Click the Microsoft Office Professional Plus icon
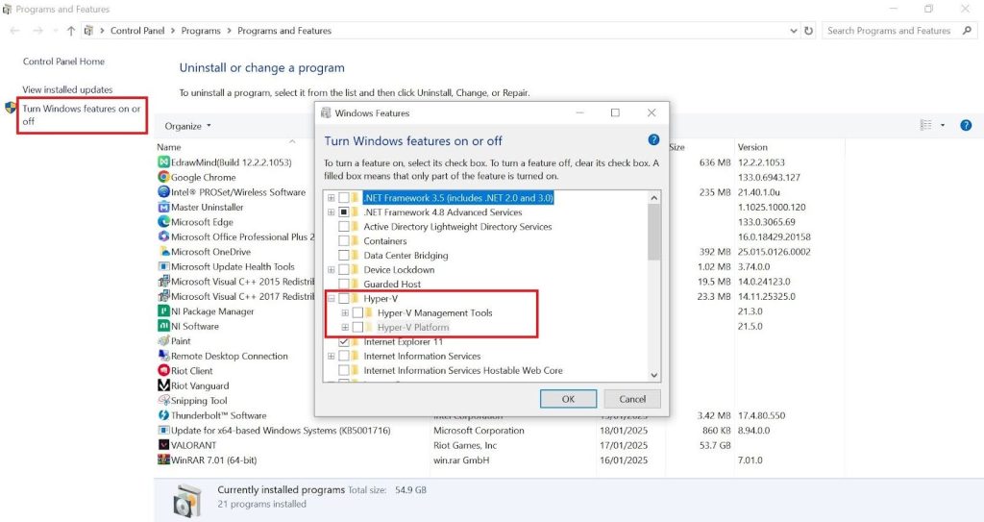The height and width of the screenshot is (522, 984). point(163,236)
